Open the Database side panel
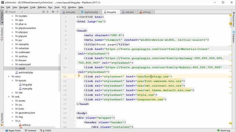Screen dimensions: 236x132 point(233,37)
